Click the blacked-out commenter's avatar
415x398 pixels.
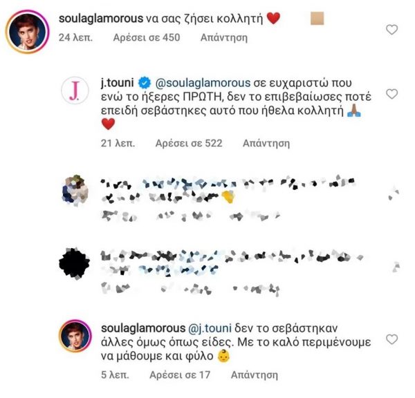[x=75, y=263]
